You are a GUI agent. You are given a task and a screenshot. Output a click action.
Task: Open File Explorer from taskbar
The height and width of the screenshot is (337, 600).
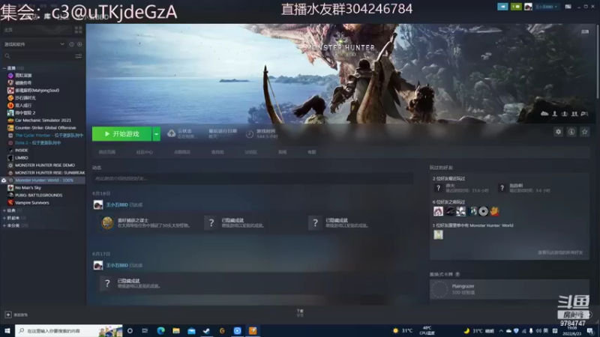coord(176,331)
